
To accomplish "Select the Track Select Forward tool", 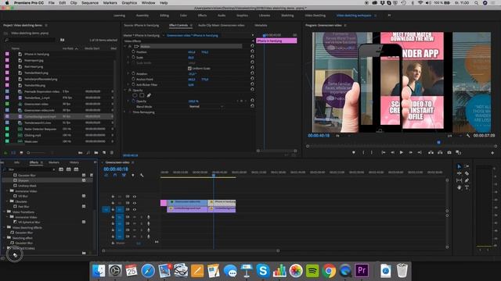I will tap(467, 166).
